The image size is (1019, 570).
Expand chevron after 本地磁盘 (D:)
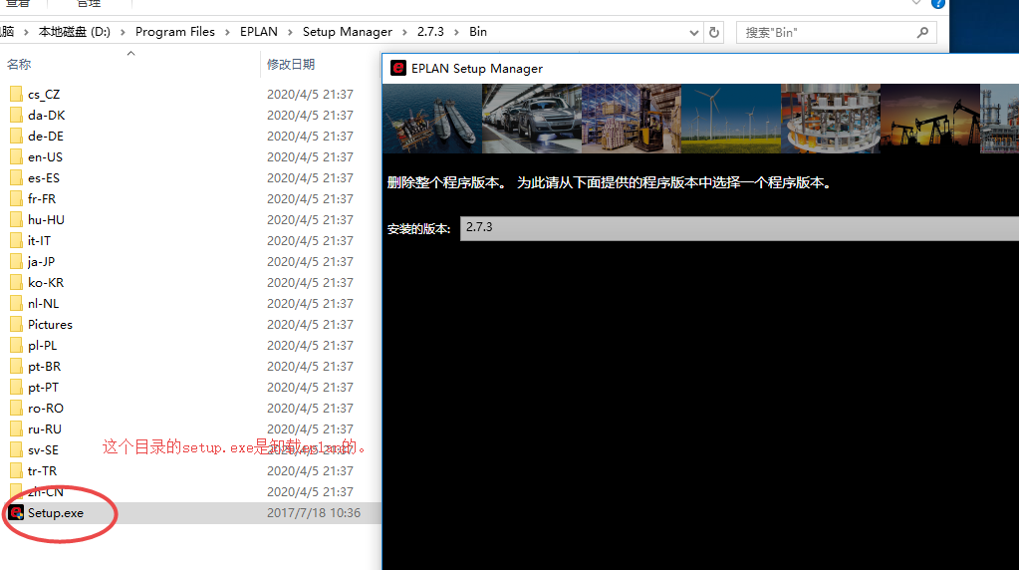pos(123,32)
